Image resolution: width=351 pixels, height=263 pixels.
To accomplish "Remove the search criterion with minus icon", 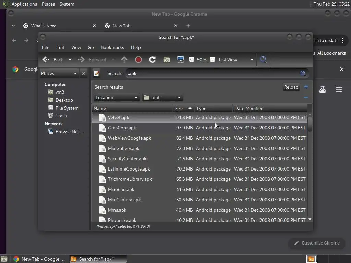I will pos(306,97).
